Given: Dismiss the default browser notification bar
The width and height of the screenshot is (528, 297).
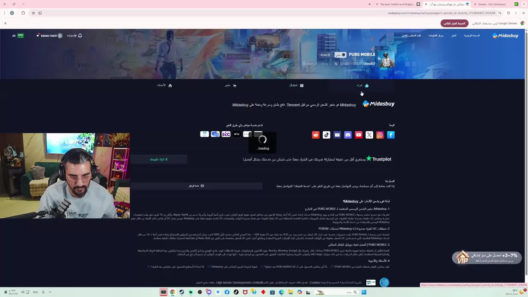Looking at the screenshot, I should pos(5,23).
